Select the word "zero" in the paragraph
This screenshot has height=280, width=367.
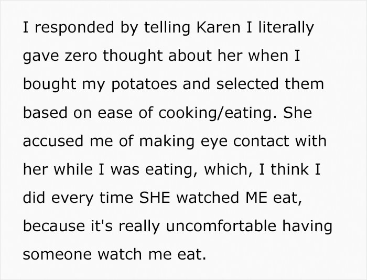(x=81, y=56)
